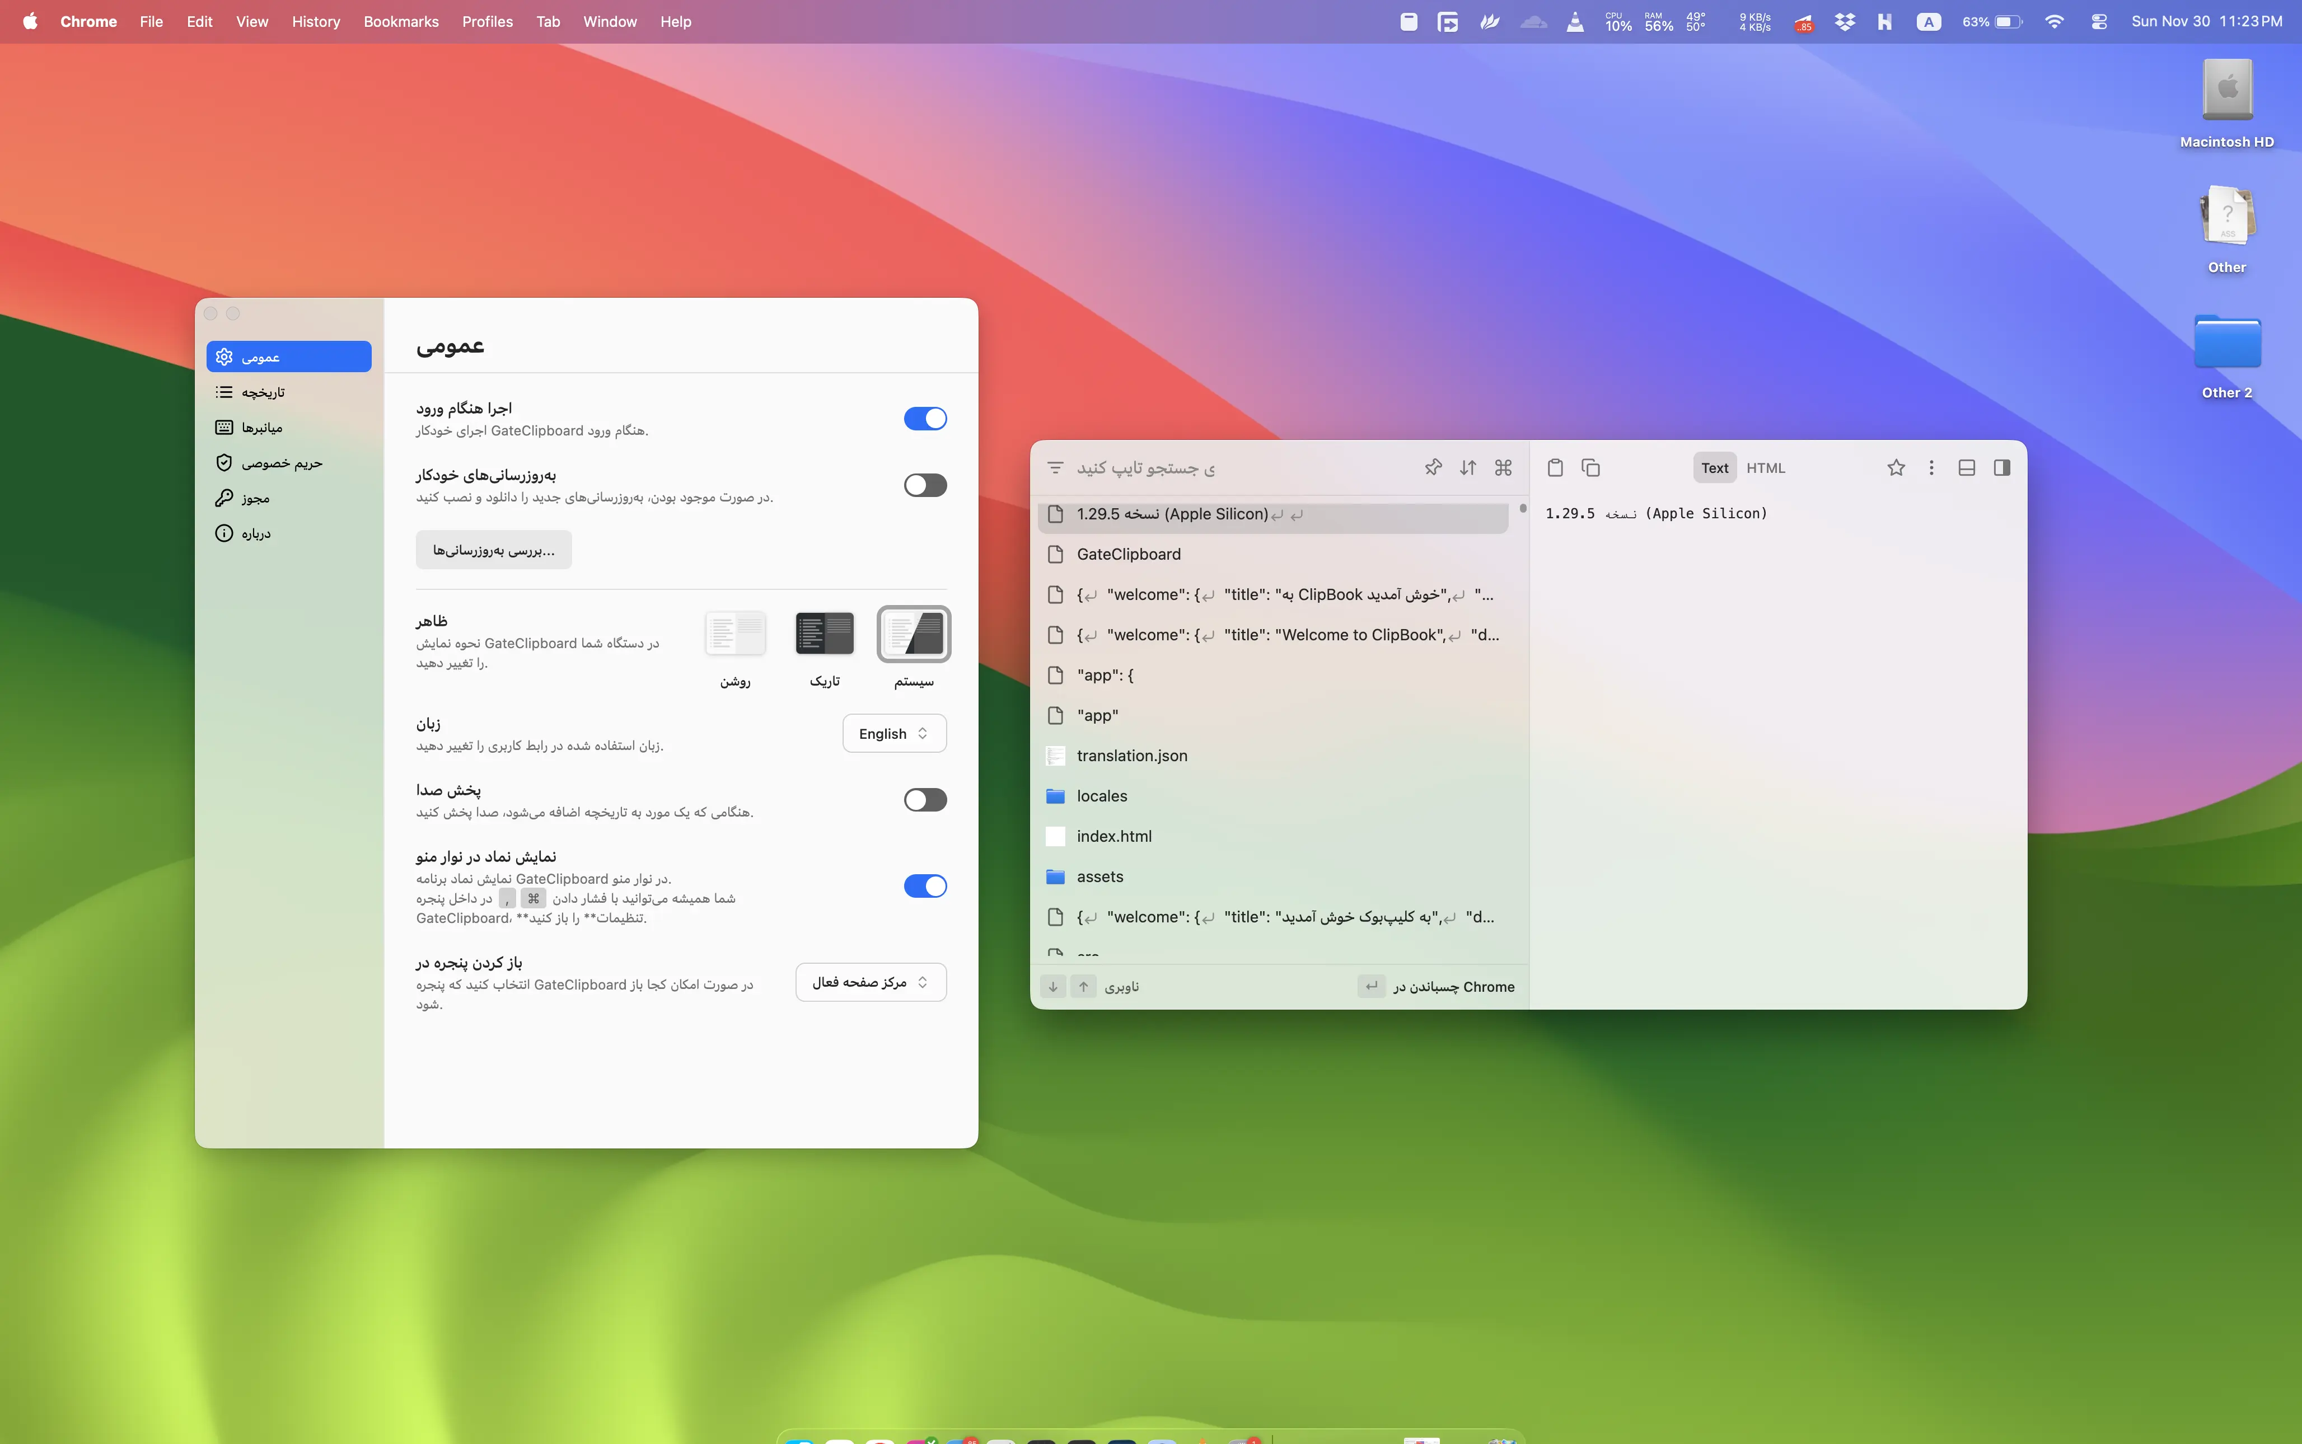Image resolution: width=2302 pixels, height=1444 pixels.
Task: Open the three-dot more options menu
Action: (x=1931, y=467)
